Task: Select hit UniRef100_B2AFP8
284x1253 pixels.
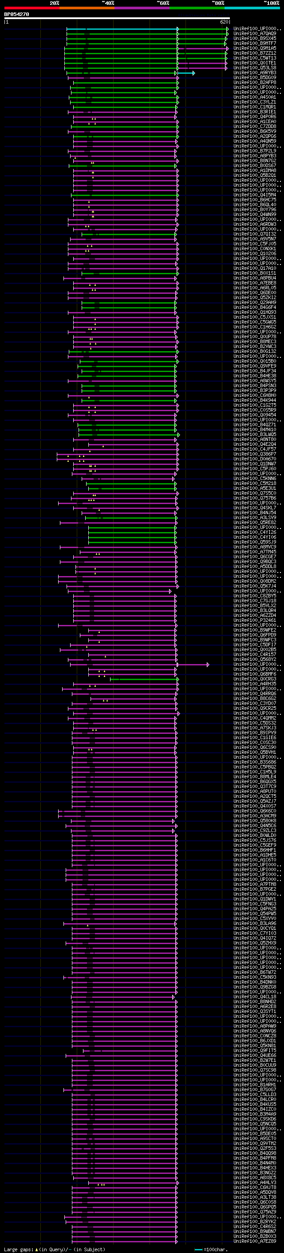Action: pos(255,82)
